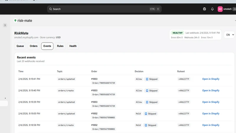Click the Skipped icon in 9:19:41 PM row
The width and height of the screenshot is (236, 133).
147,79
